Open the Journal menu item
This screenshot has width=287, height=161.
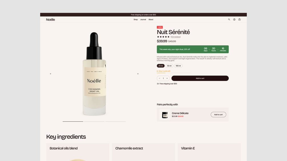pos(143,20)
